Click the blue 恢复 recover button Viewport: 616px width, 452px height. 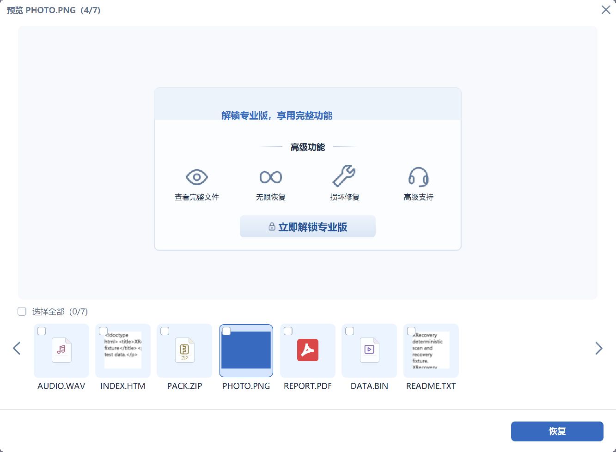tap(557, 431)
